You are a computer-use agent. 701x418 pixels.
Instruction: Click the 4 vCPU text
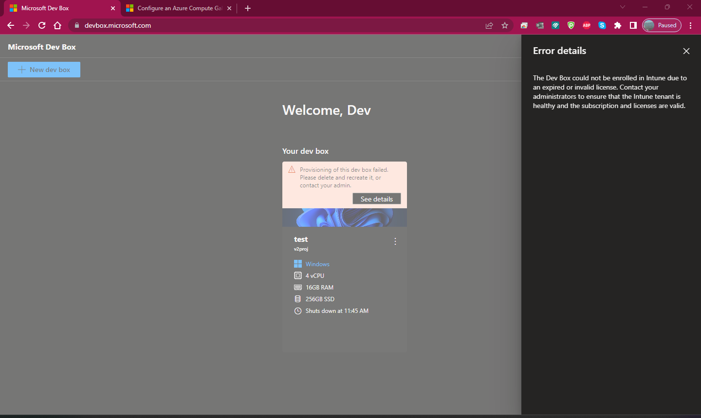coord(315,276)
